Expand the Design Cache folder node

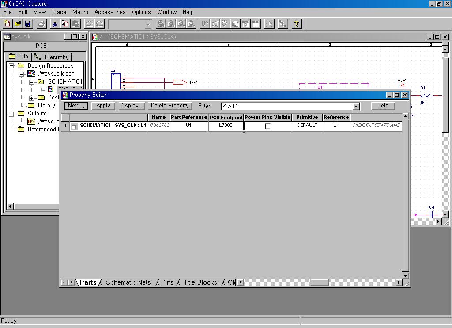point(31,98)
